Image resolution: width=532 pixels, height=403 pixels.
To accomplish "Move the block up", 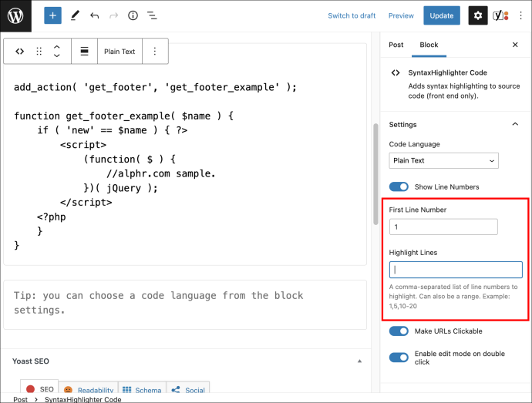I will [57, 47].
